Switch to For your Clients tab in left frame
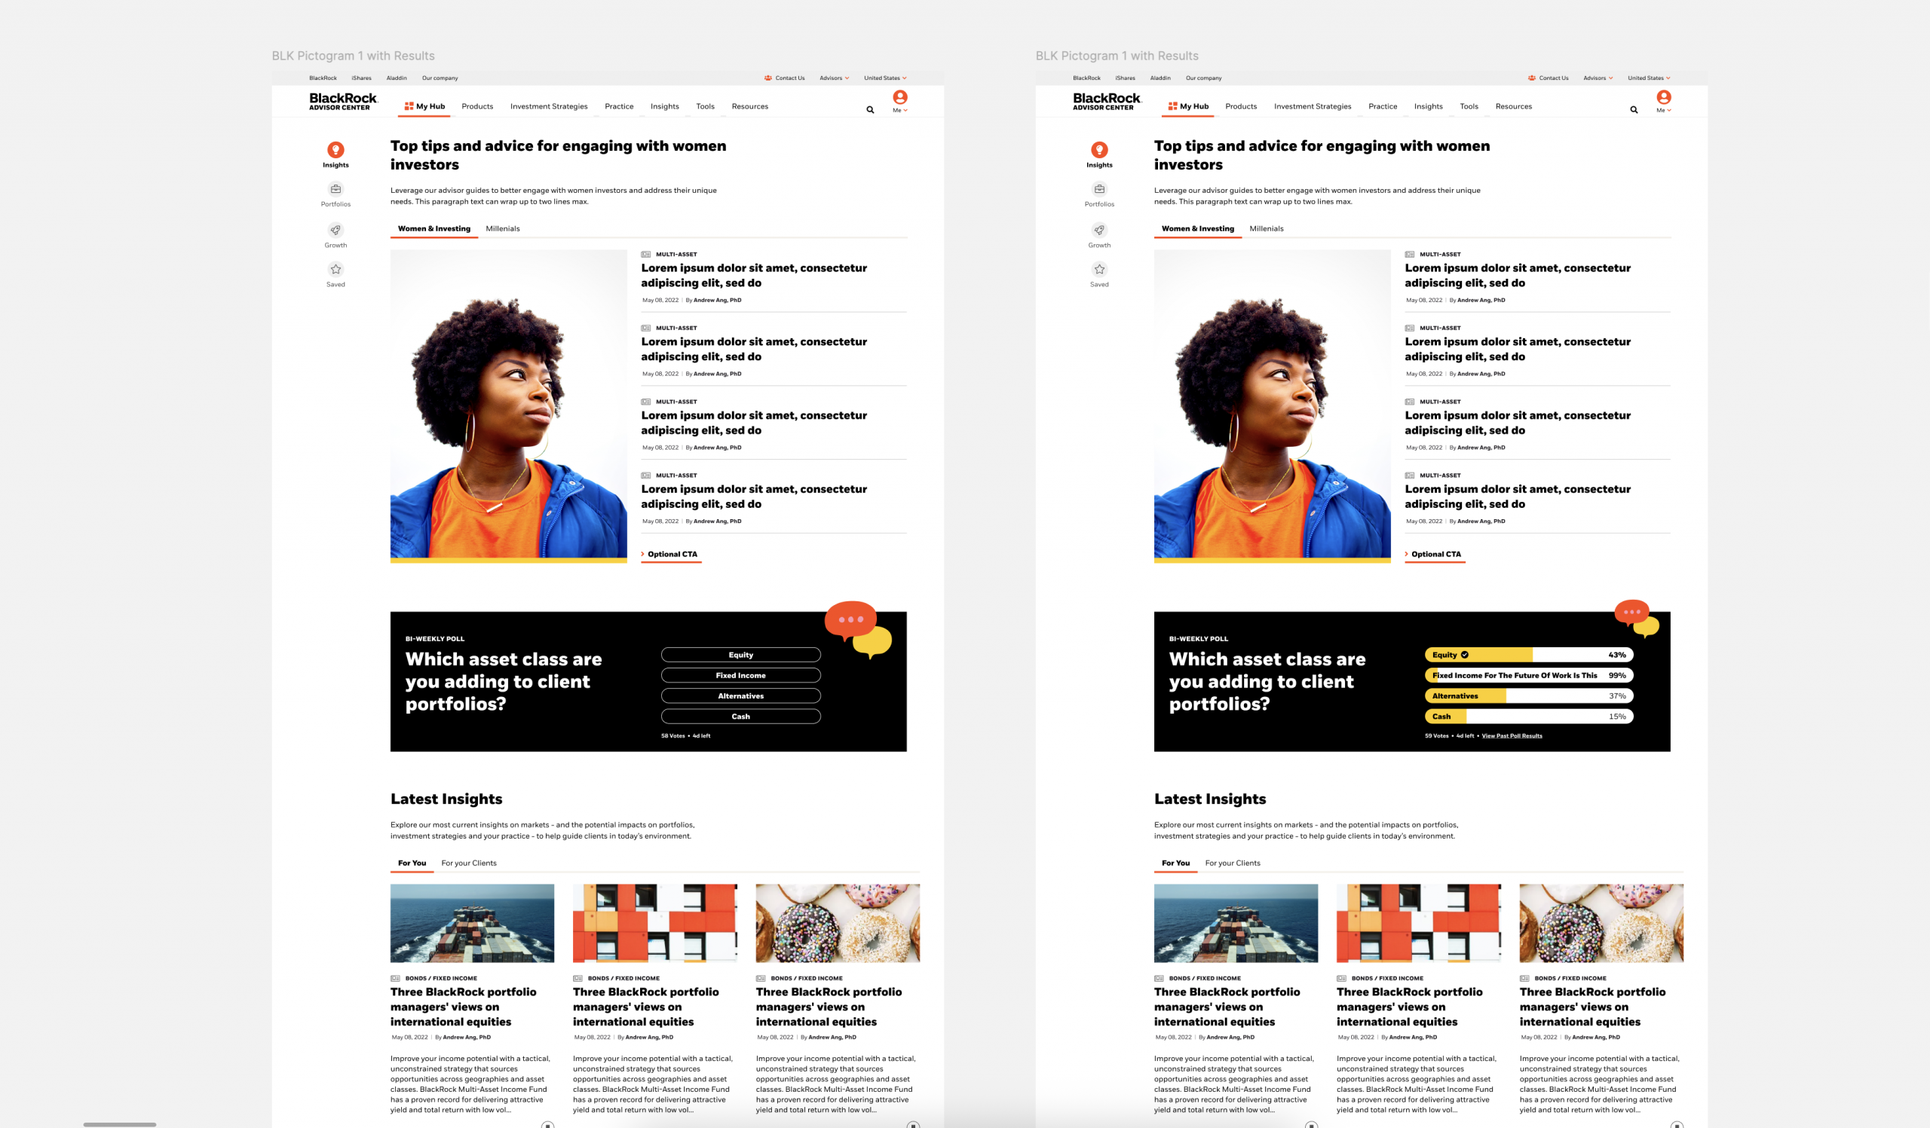Viewport: 1930px width, 1128px height. point(469,864)
